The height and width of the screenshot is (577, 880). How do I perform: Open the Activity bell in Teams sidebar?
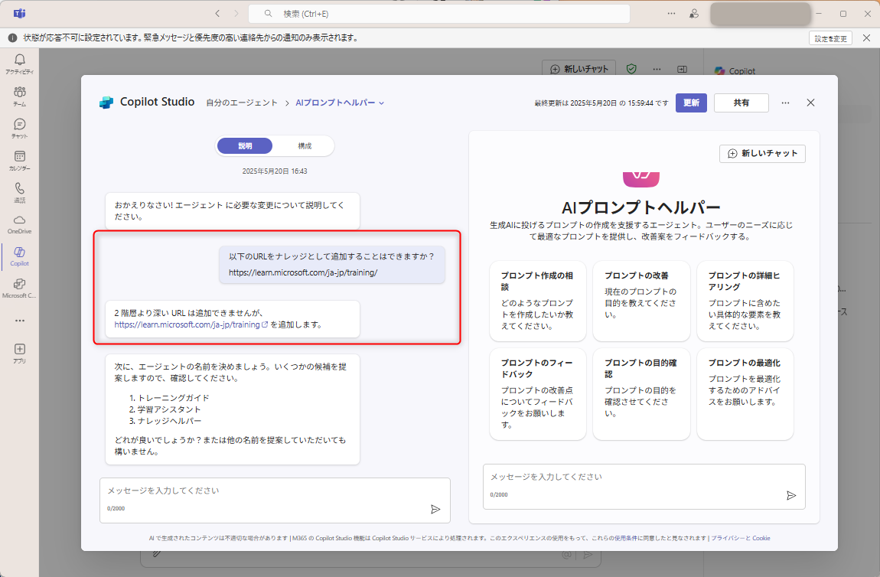click(20, 64)
